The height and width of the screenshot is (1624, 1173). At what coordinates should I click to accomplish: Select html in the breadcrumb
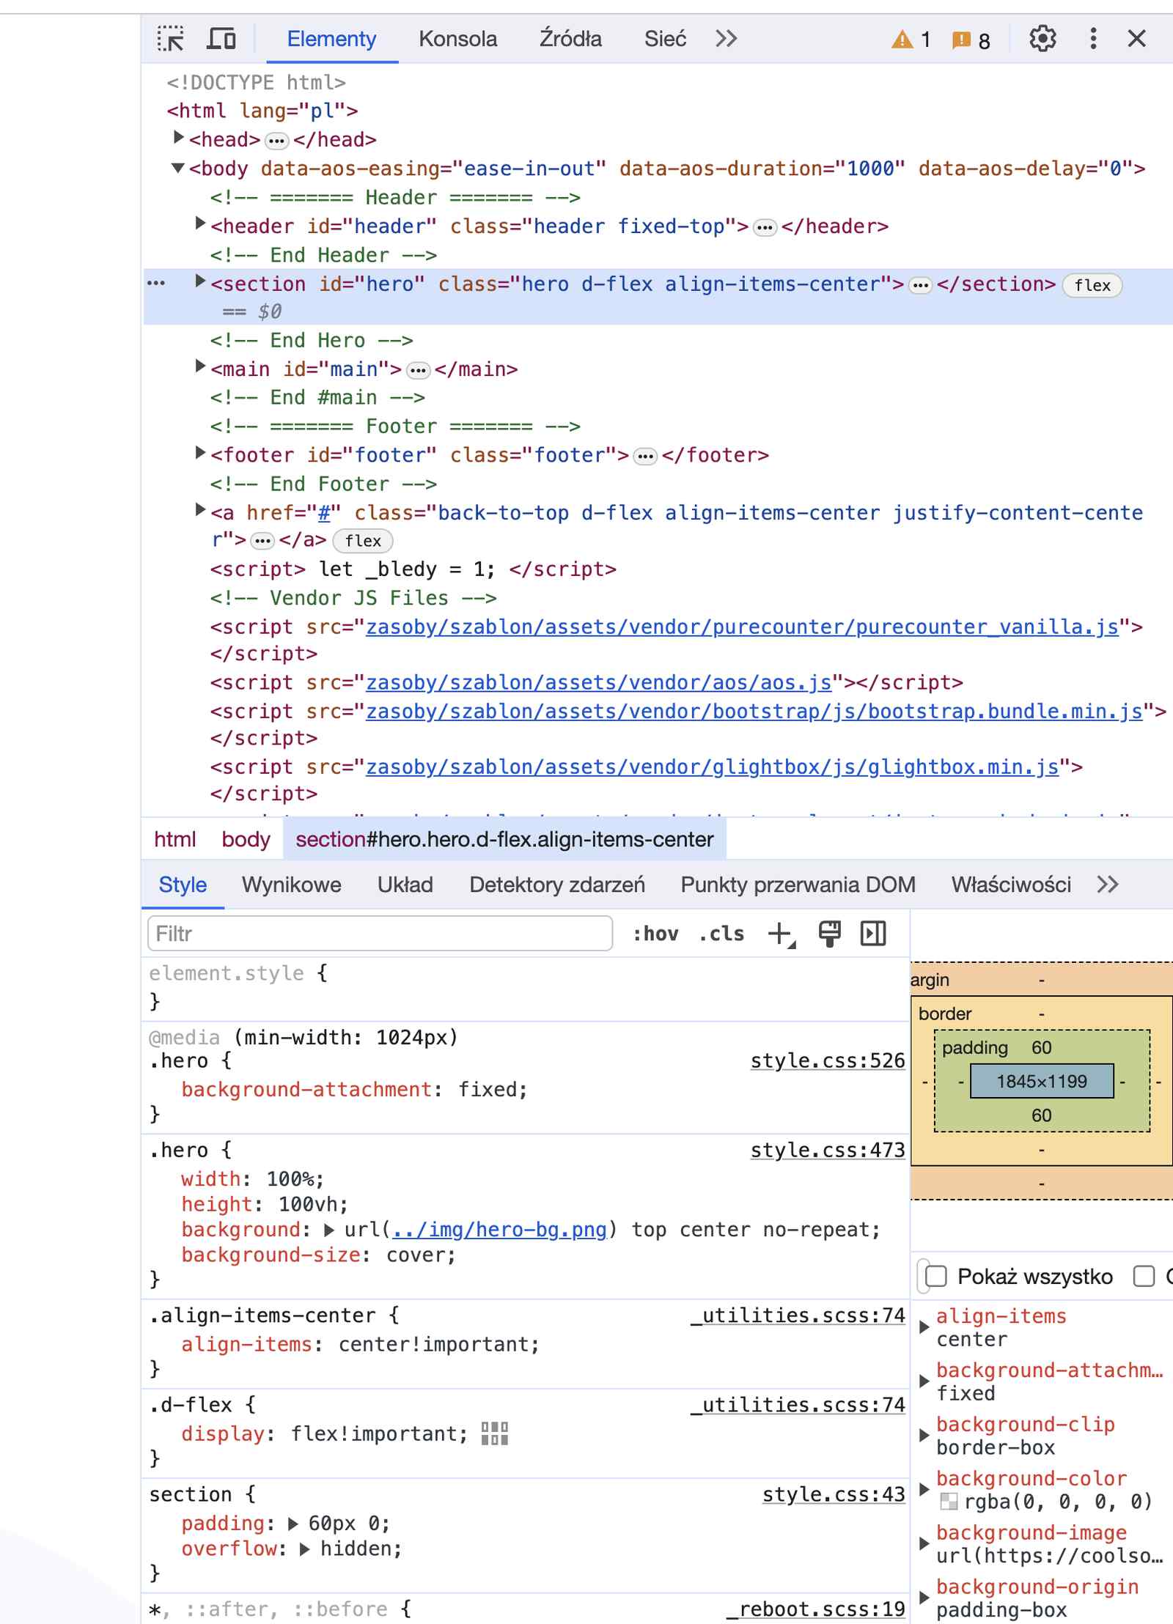click(x=174, y=839)
